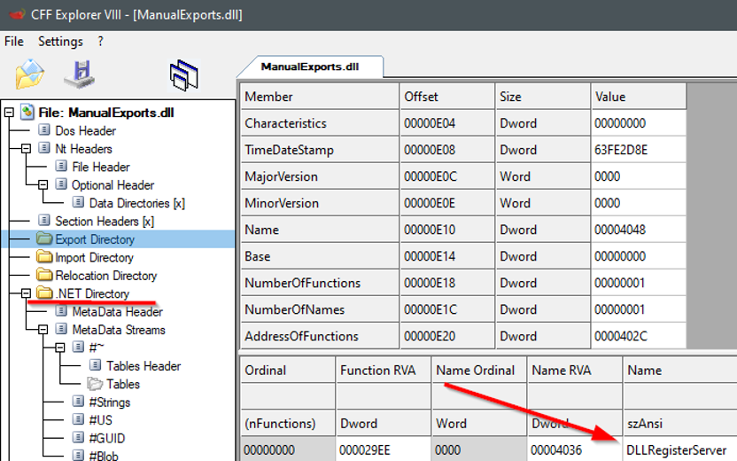Click the Relocation Directory folder icon
The image size is (737, 461).
tap(44, 275)
